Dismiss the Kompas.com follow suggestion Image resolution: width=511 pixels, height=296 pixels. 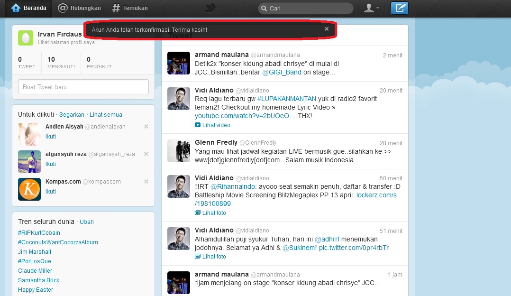(x=146, y=181)
